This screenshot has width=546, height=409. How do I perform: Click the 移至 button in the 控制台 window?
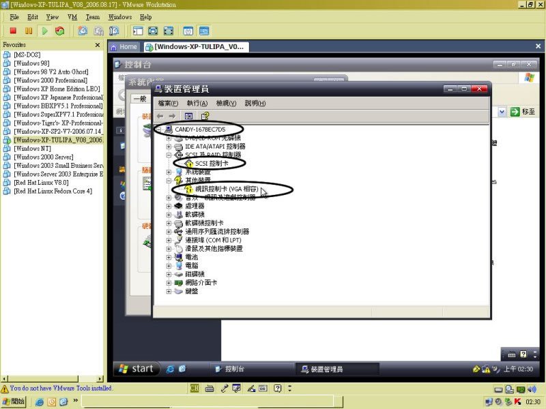pos(523,112)
